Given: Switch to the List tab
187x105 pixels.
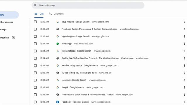Looking at the screenshot, I should (39, 14).
